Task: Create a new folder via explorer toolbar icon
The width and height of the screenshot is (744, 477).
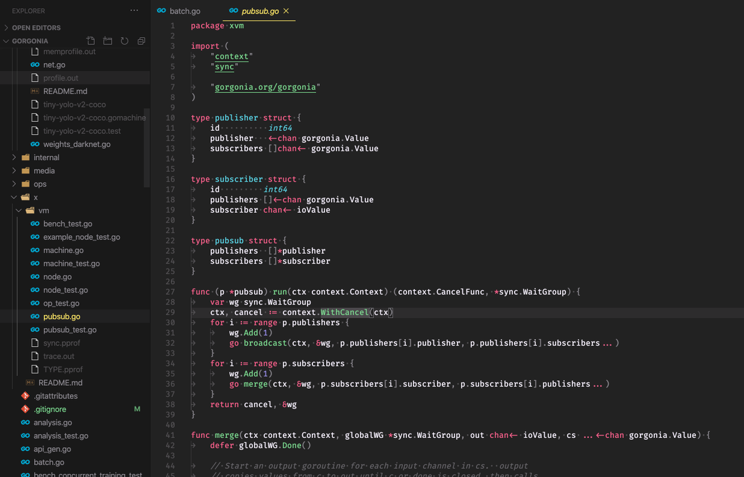Action: tap(107, 40)
